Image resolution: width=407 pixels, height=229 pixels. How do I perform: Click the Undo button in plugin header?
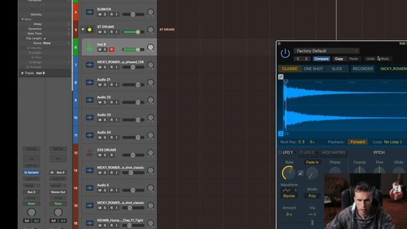(370, 59)
